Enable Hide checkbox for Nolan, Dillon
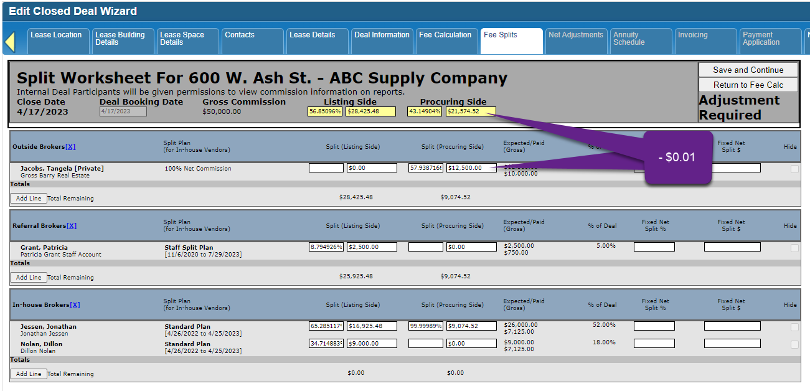The height and width of the screenshot is (391, 810). (794, 344)
